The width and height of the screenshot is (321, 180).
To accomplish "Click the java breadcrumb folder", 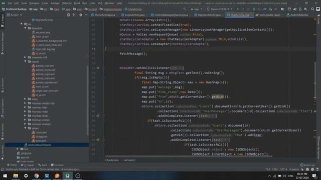I will pos(66,9).
